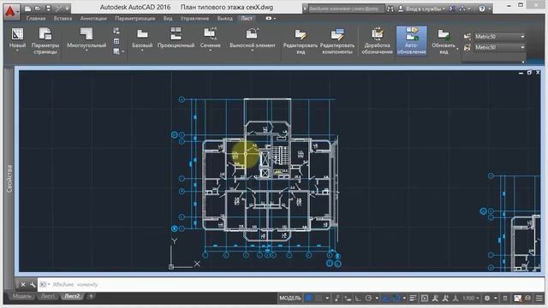Select the Многоугольный viewport tool

(x=86, y=34)
